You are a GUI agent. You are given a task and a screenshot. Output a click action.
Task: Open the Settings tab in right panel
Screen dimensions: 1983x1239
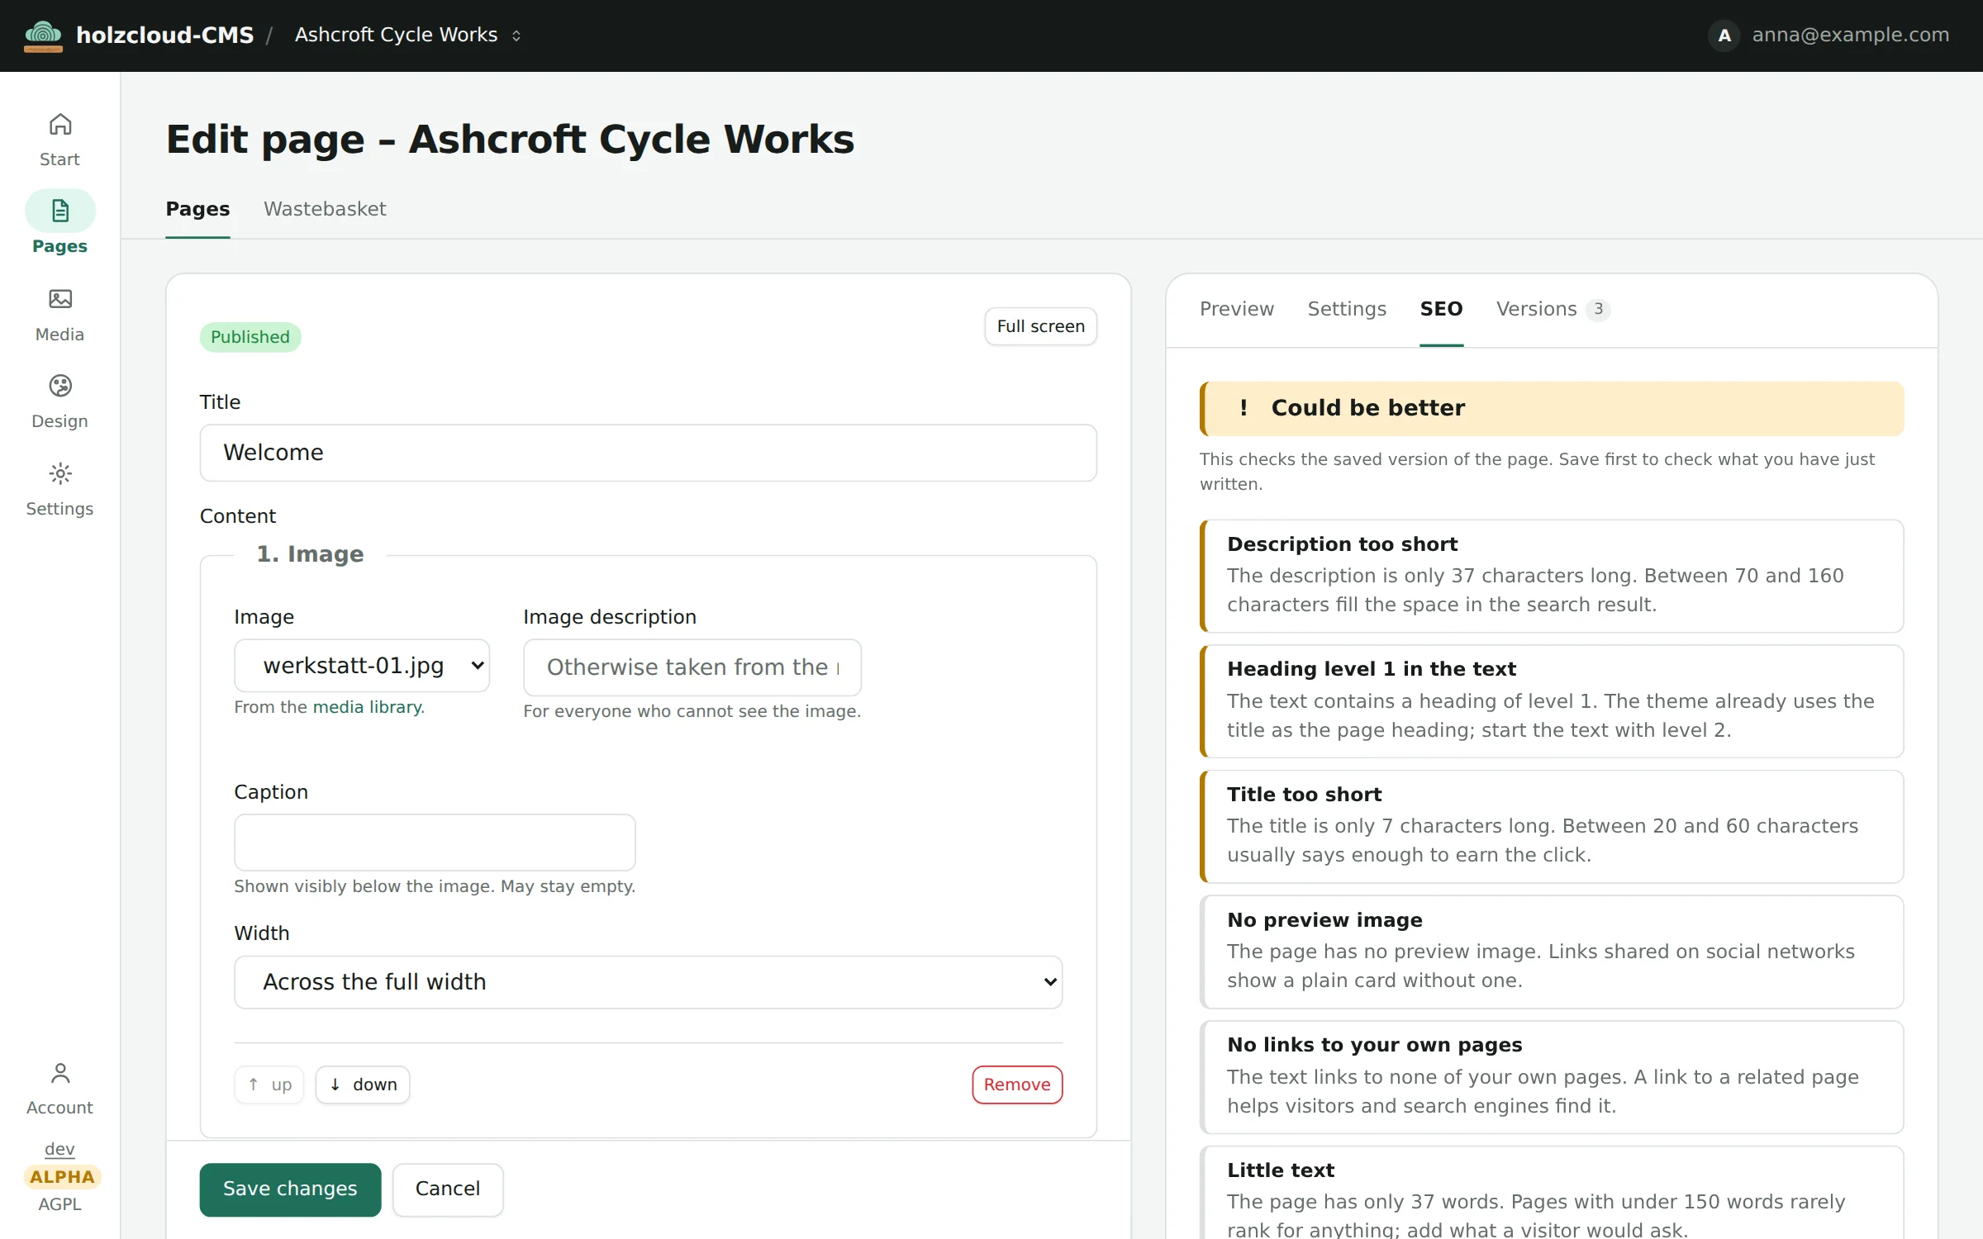tap(1347, 309)
